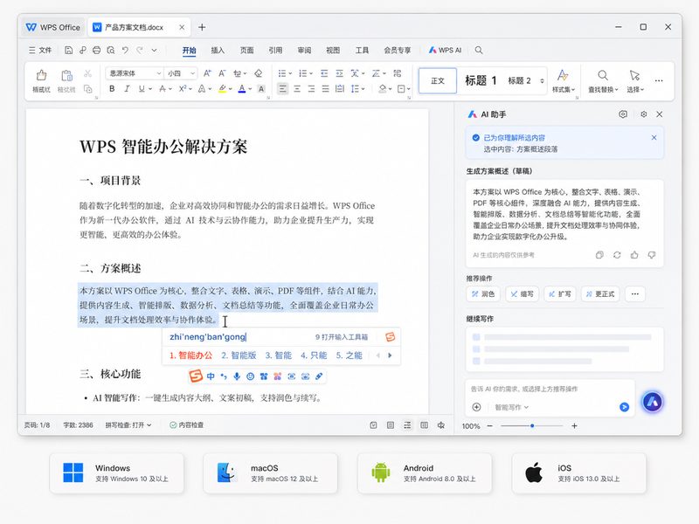The height and width of the screenshot is (524, 699).
Task: Click the cut scissors icon
Action: pos(88,73)
